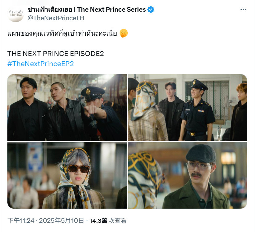The image size is (255, 232).
Task: Open the three-dot more options menu
Action: [x=243, y=10]
